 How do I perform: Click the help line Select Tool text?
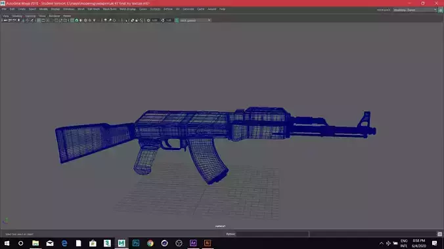coord(19,234)
